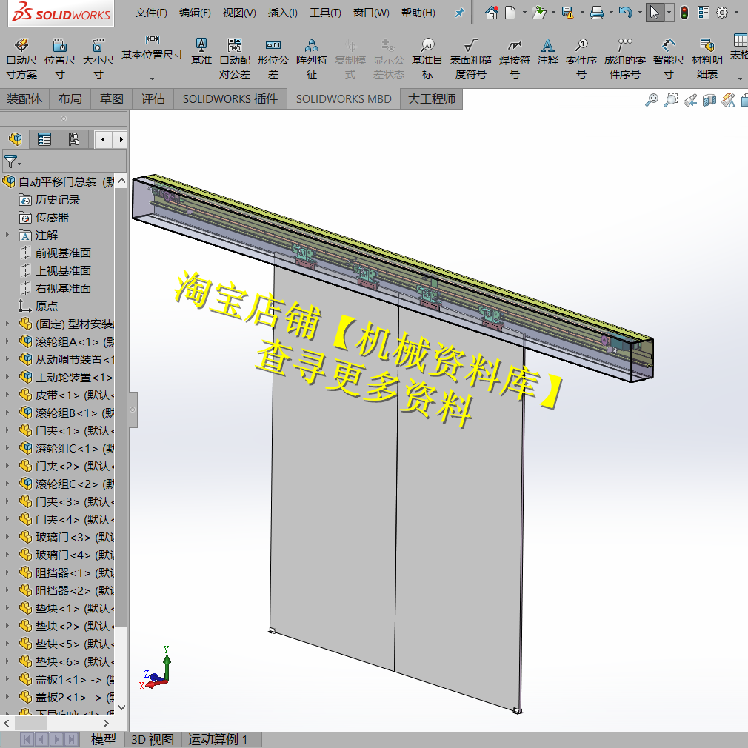This screenshot has height=748, width=748.
Task: Click the Rebuild traffic light icon
Action: tap(684, 13)
